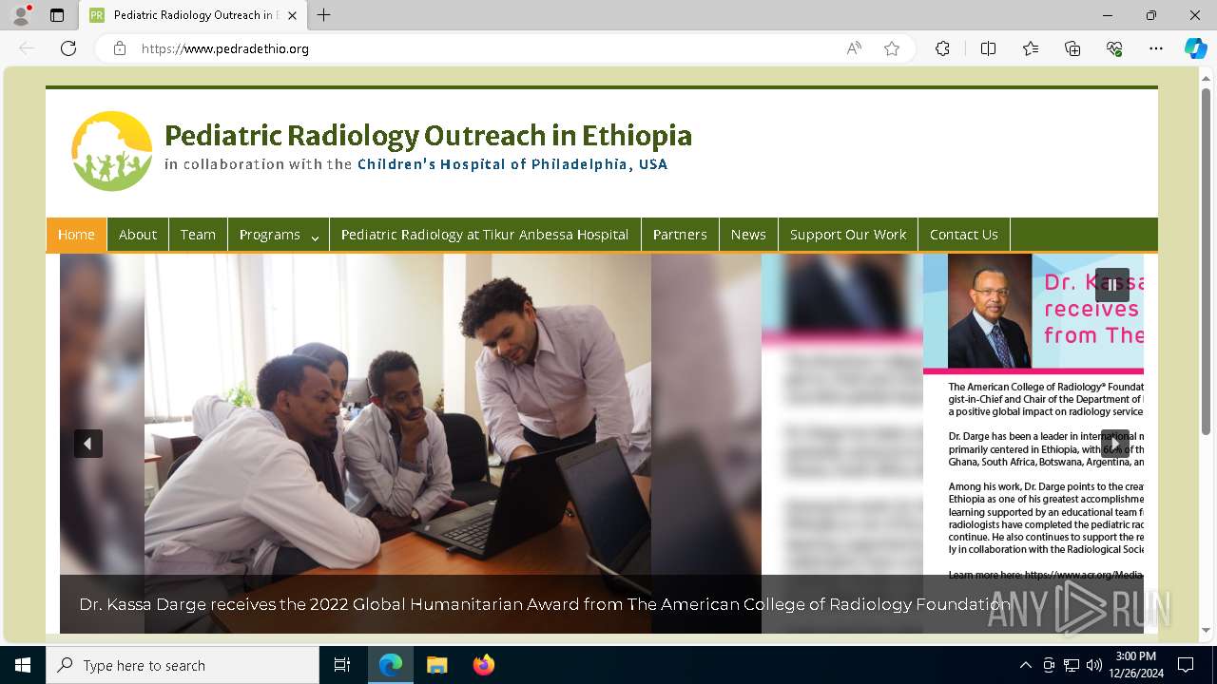Open the notification center icon
This screenshot has height=684, width=1217.
(x=1186, y=665)
